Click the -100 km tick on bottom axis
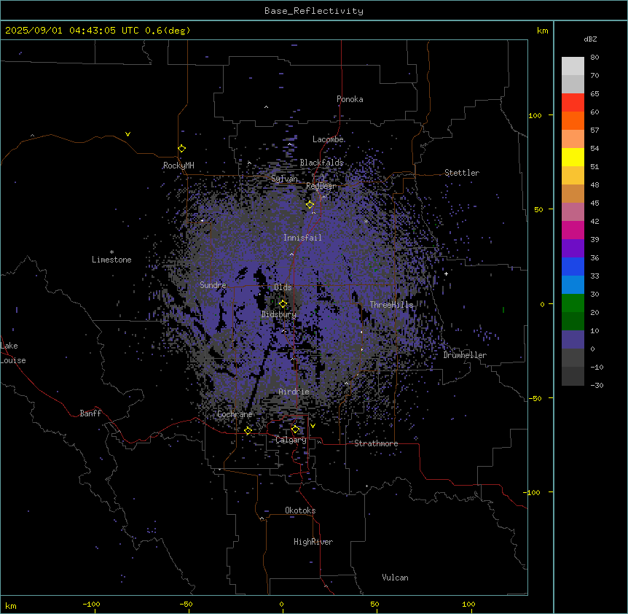This screenshot has height=614, width=628. [x=91, y=604]
